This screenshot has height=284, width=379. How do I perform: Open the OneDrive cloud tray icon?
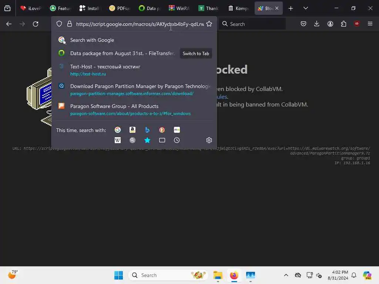[x=298, y=275]
